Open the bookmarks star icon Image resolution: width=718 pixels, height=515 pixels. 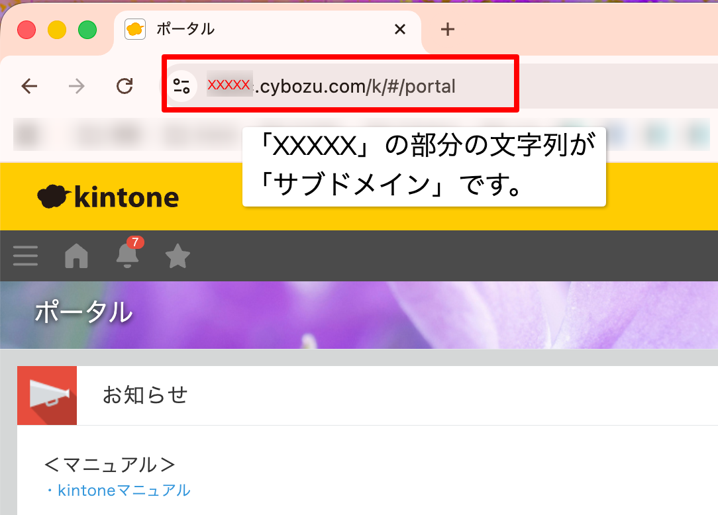tap(178, 256)
